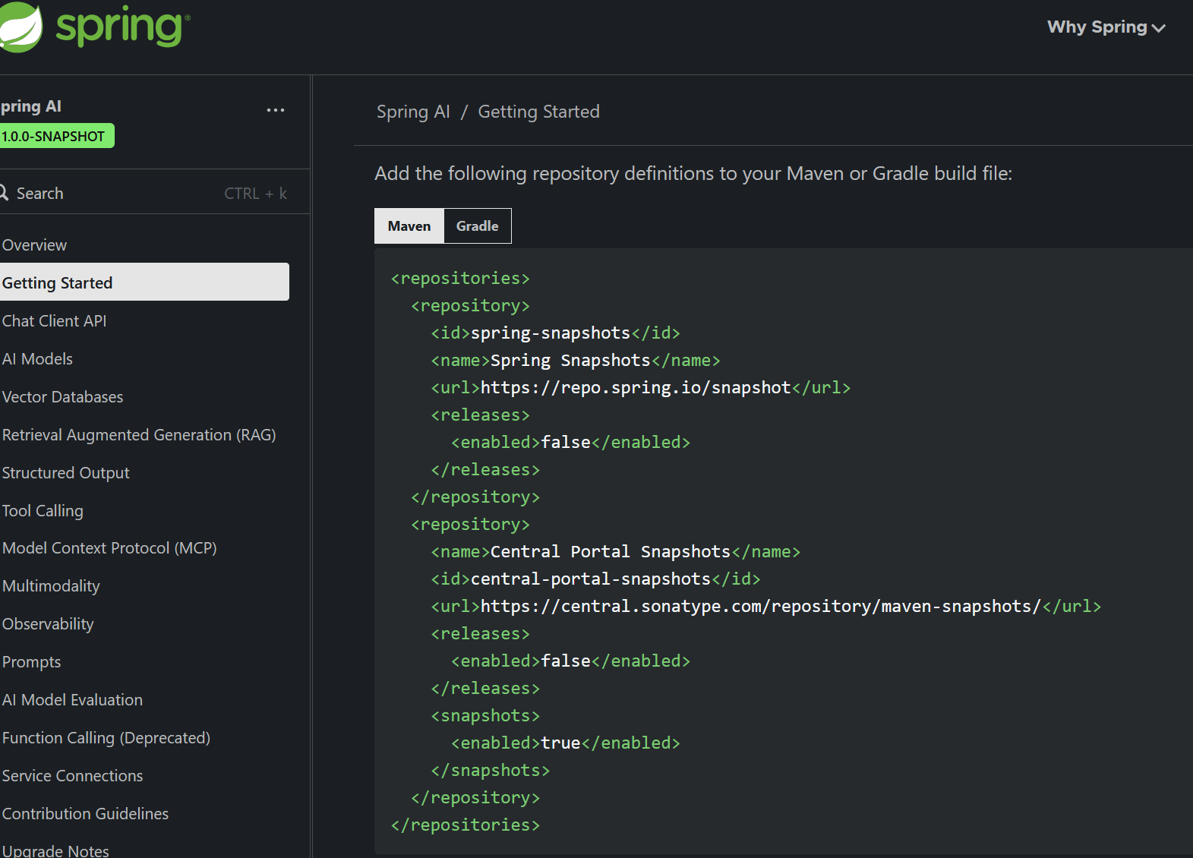The height and width of the screenshot is (858, 1193).
Task: Click the https://repo.spring.io/snapshot URL text
Action: point(636,387)
